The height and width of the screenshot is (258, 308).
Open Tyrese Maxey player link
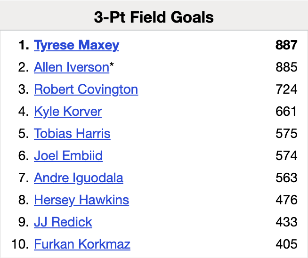point(76,45)
